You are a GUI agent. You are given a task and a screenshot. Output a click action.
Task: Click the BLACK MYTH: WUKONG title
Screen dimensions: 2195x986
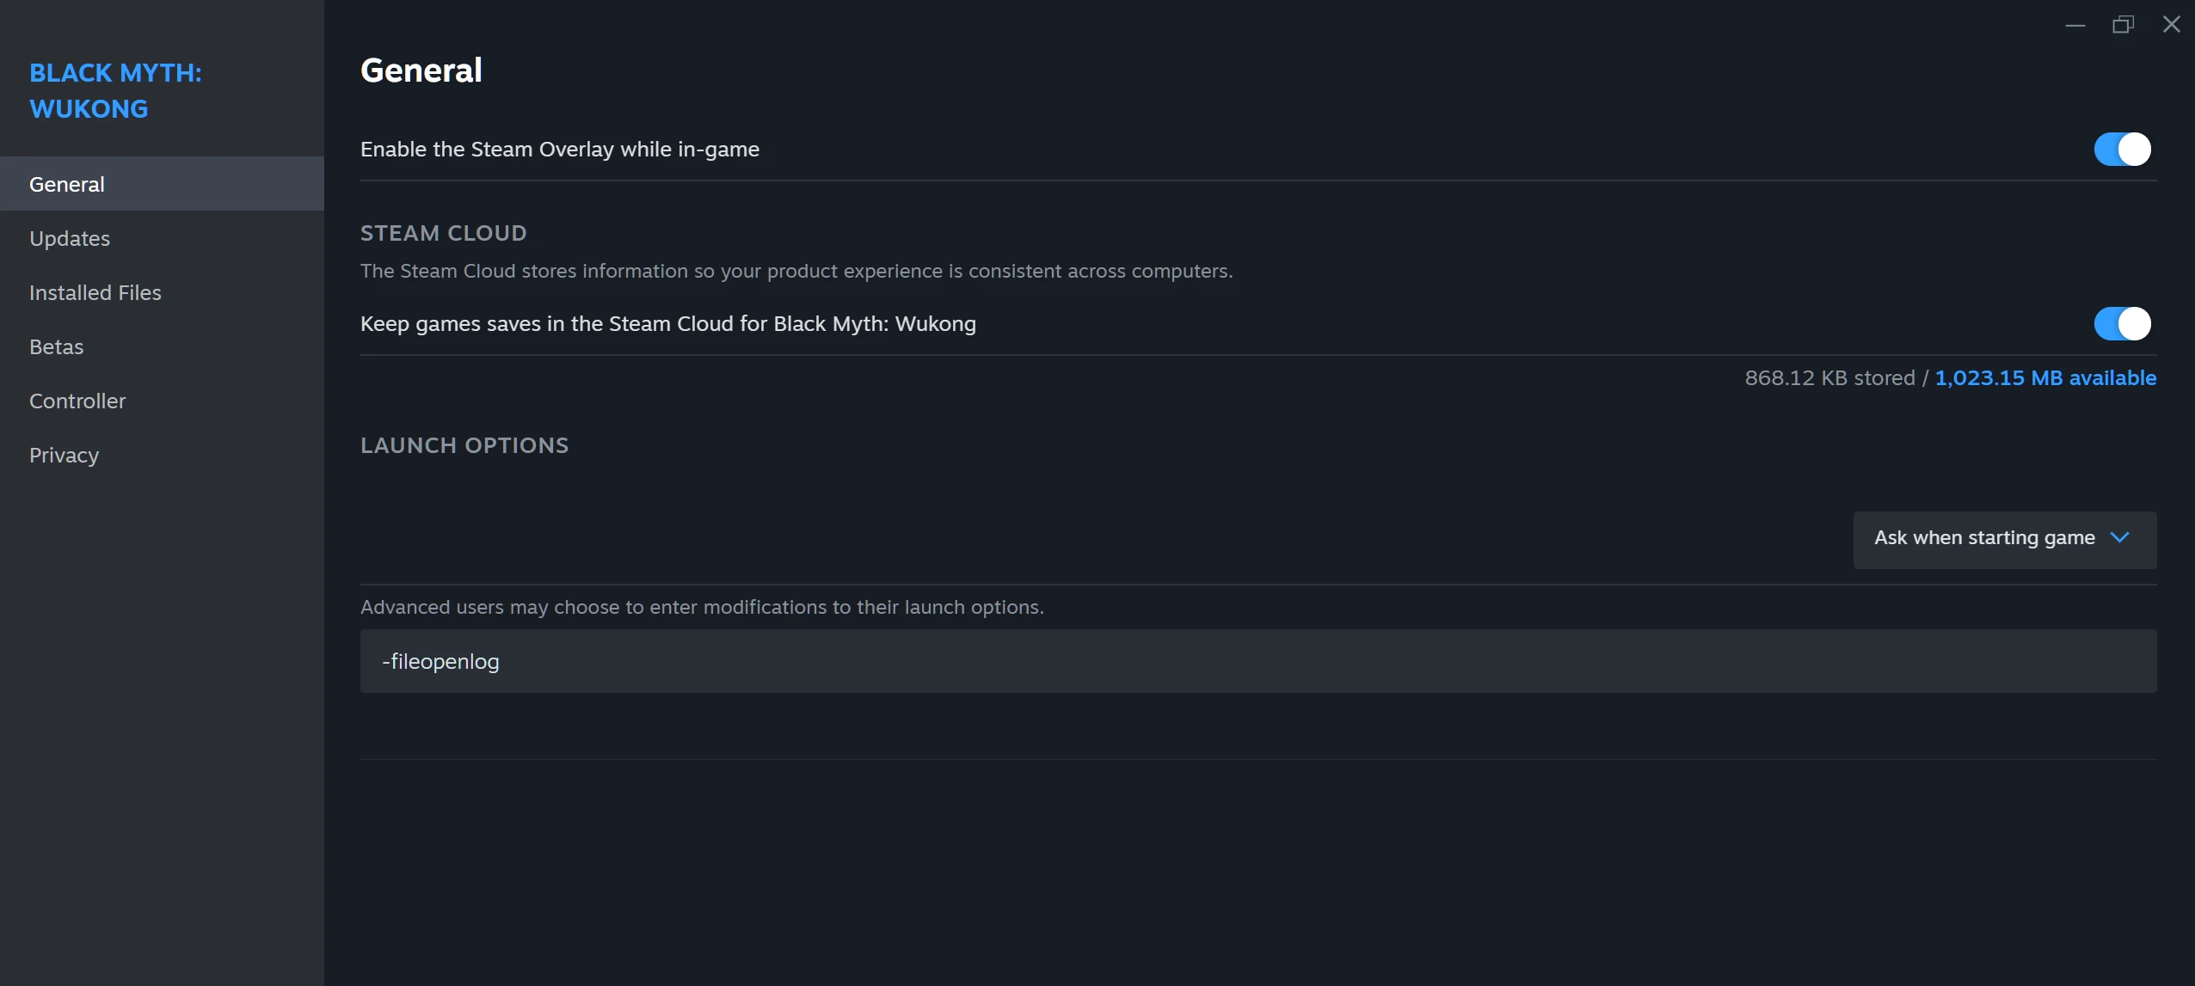coord(115,91)
